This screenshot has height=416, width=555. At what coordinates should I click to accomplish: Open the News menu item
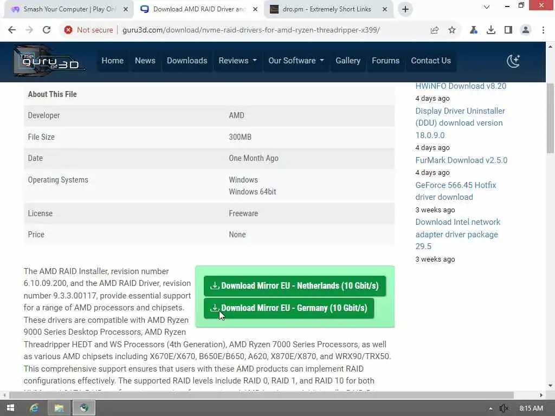145,61
